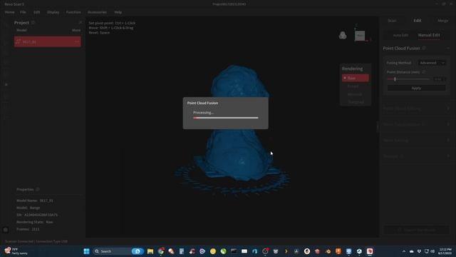Click the Rendering State: Raw property text

tap(35, 222)
